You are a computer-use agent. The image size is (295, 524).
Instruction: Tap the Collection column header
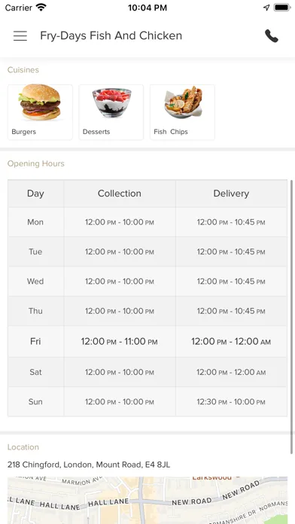120,193
